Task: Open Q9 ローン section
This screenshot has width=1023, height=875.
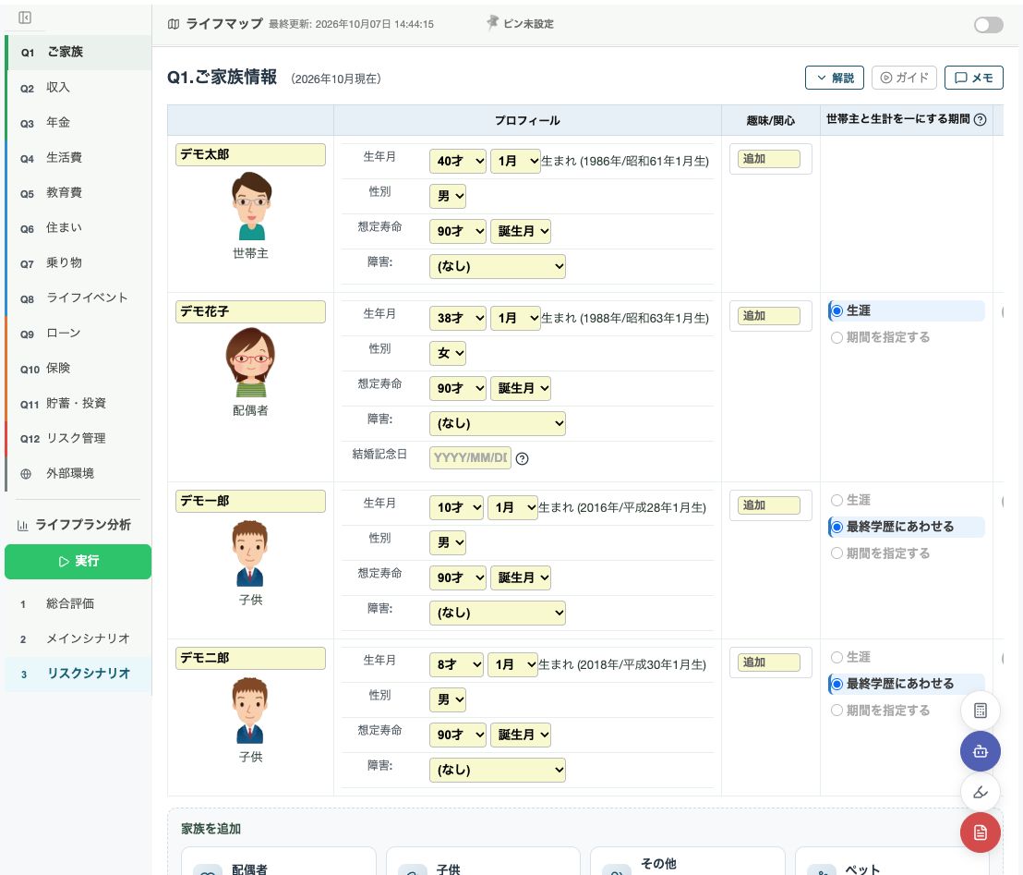Action: 78,334
